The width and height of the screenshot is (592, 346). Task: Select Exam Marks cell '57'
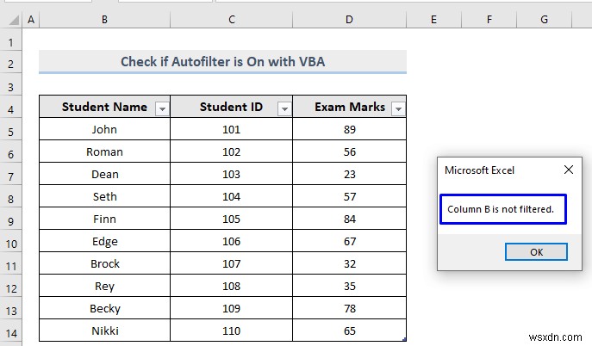coord(349,196)
